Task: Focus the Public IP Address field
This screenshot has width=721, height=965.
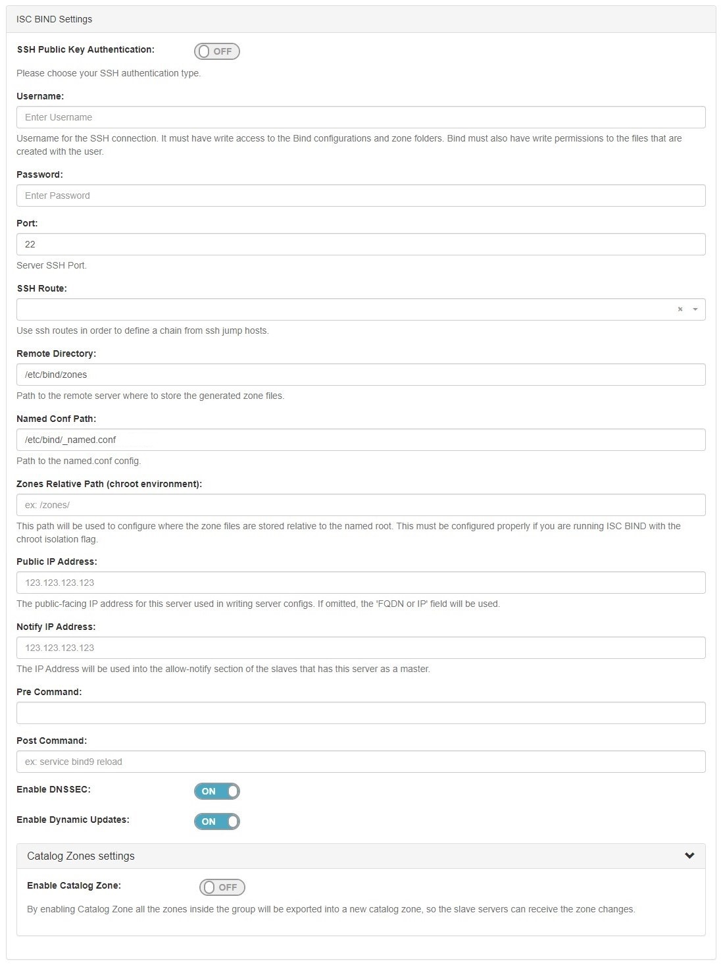Action: point(360,583)
